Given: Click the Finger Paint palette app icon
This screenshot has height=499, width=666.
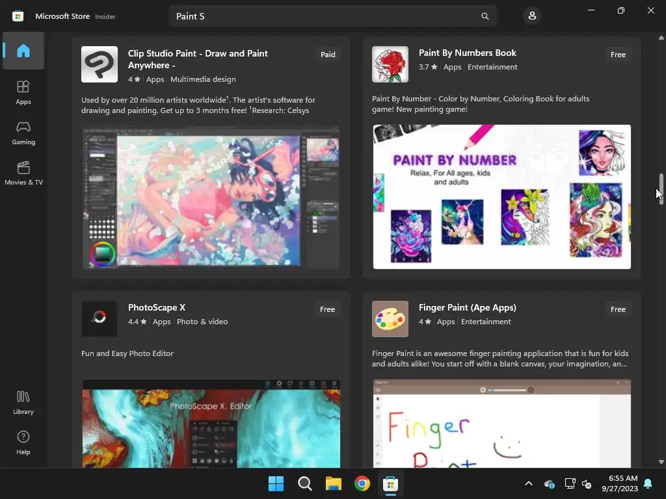Looking at the screenshot, I should click(390, 318).
